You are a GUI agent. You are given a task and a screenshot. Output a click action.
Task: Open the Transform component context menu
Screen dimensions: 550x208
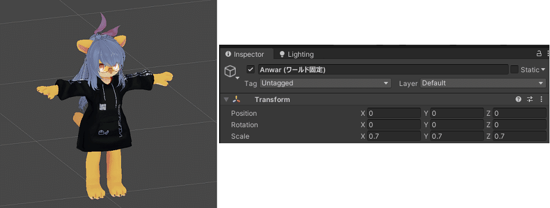(541, 100)
